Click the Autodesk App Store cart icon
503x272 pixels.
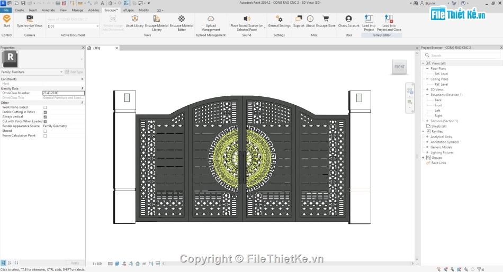coord(454,3)
